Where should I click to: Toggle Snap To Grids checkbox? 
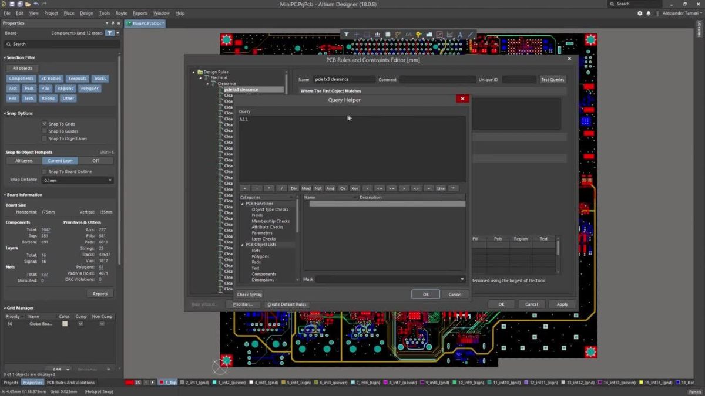[x=45, y=123]
